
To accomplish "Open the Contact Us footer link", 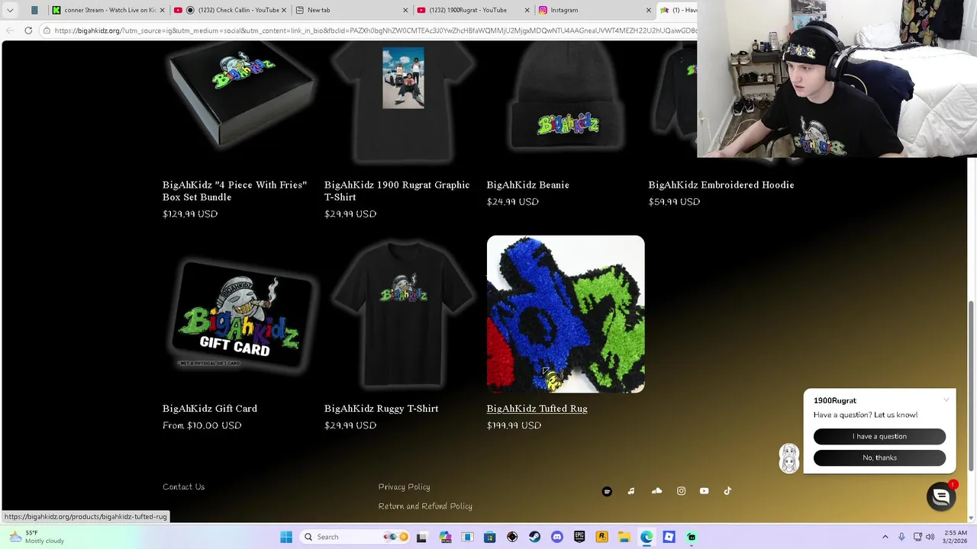I will tap(183, 486).
